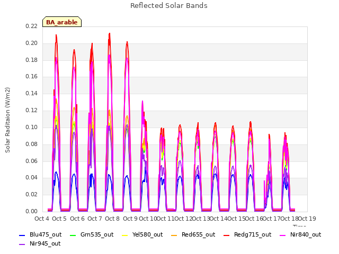Image resolution: width=339 pixels, height=254 pixels.
Task: Click the BA_arable annotation label
Action: click(62, 22)
